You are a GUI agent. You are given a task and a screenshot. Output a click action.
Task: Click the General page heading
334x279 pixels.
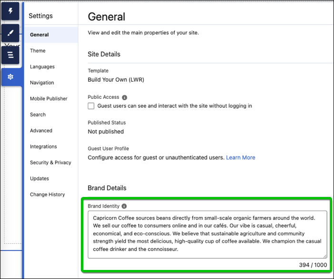coord(107,17)
